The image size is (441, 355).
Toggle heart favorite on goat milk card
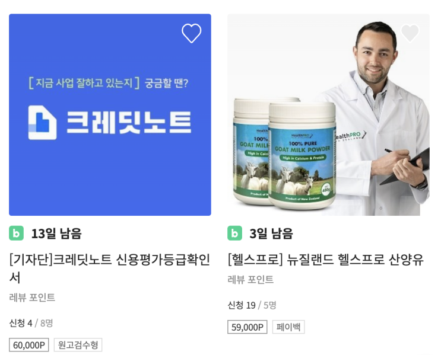coord(410,33)
